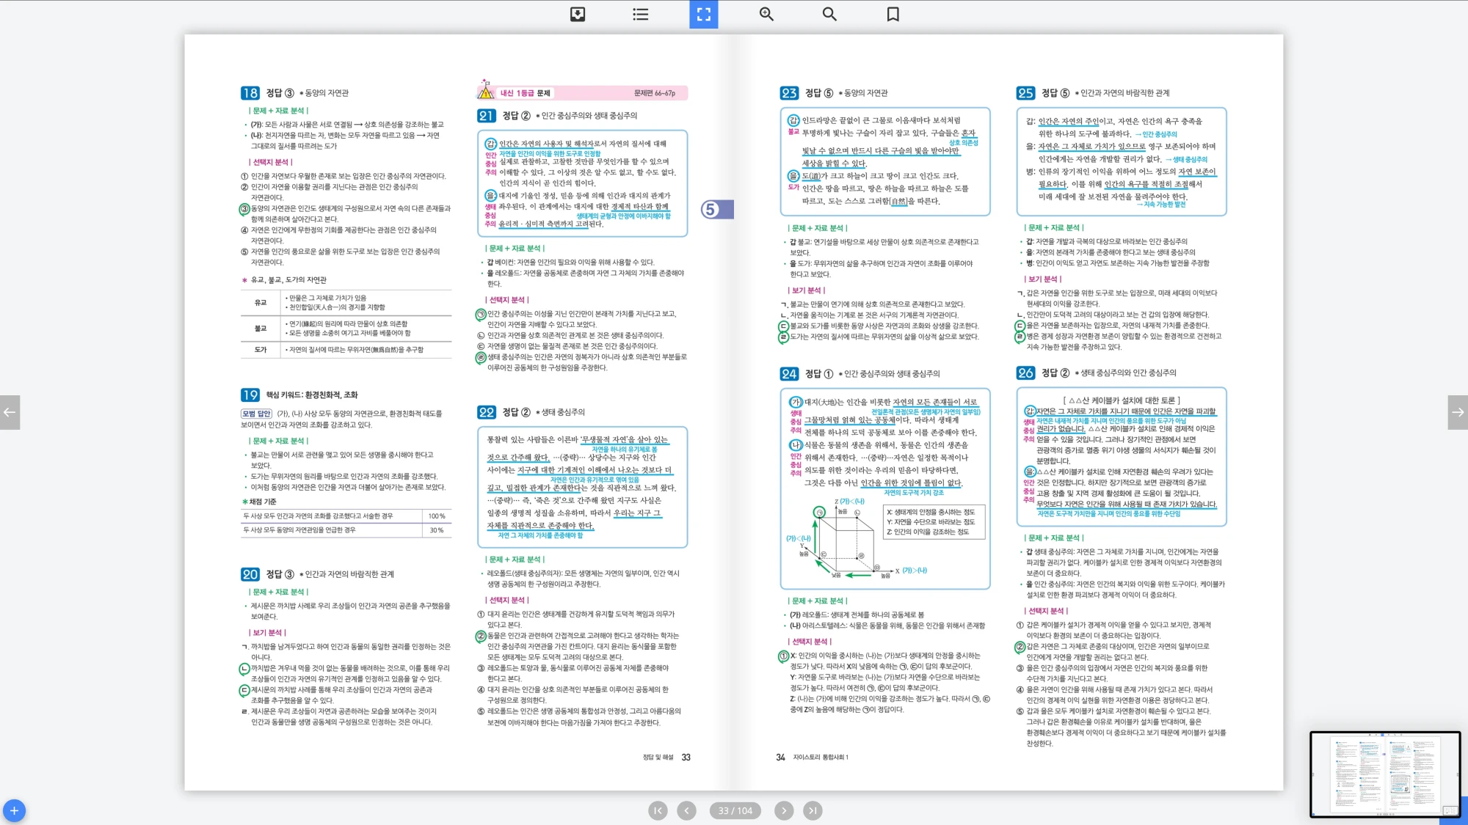
Task: Go to previous spread with left arrow
Action: point(10,412)
